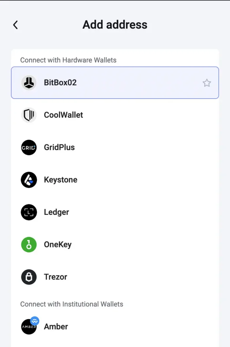Image resolution: width=230 pixels, height=347 pixels.
Task: Choose the OneKey text label
Action: click(x=58, y=245)
